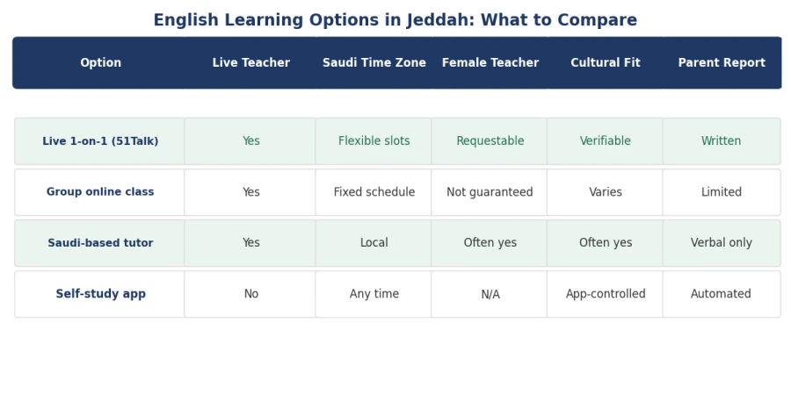Select the 'Group online class' row label
This screenshot has width=791, height=409.
(100, 192)
